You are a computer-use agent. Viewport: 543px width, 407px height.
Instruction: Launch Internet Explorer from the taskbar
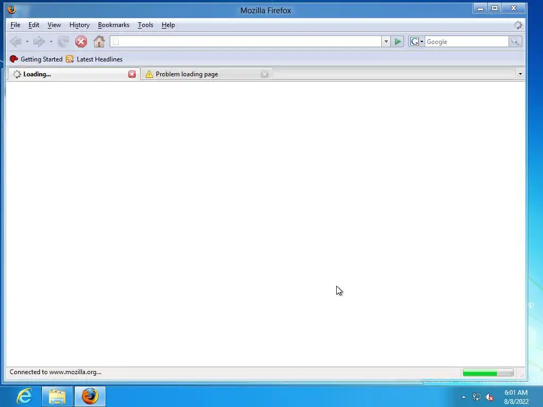[24, 396]
